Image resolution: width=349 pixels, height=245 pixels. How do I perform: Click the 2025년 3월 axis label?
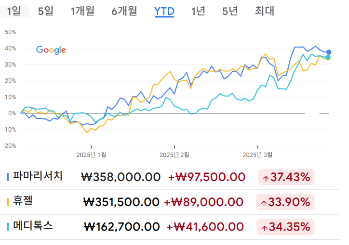pyautogui.click(x=257, y=155)
